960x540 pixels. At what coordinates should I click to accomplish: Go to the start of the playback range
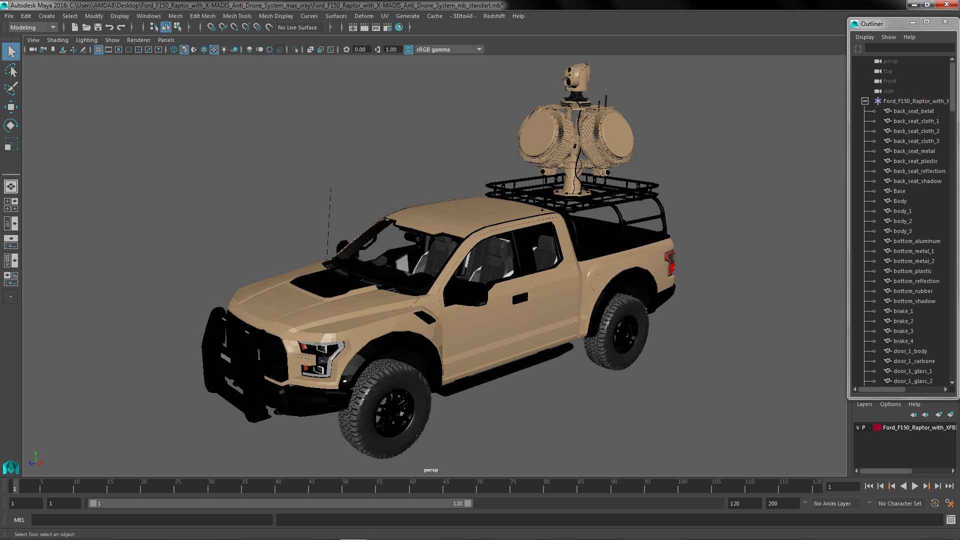(x=868, y=486)
